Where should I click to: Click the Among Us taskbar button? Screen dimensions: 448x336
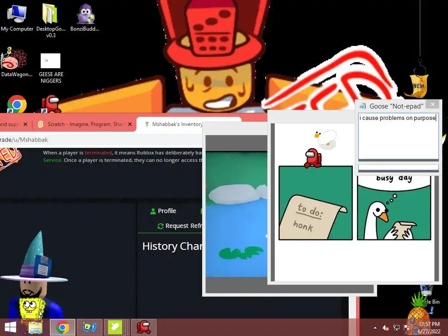click(143, 327)
